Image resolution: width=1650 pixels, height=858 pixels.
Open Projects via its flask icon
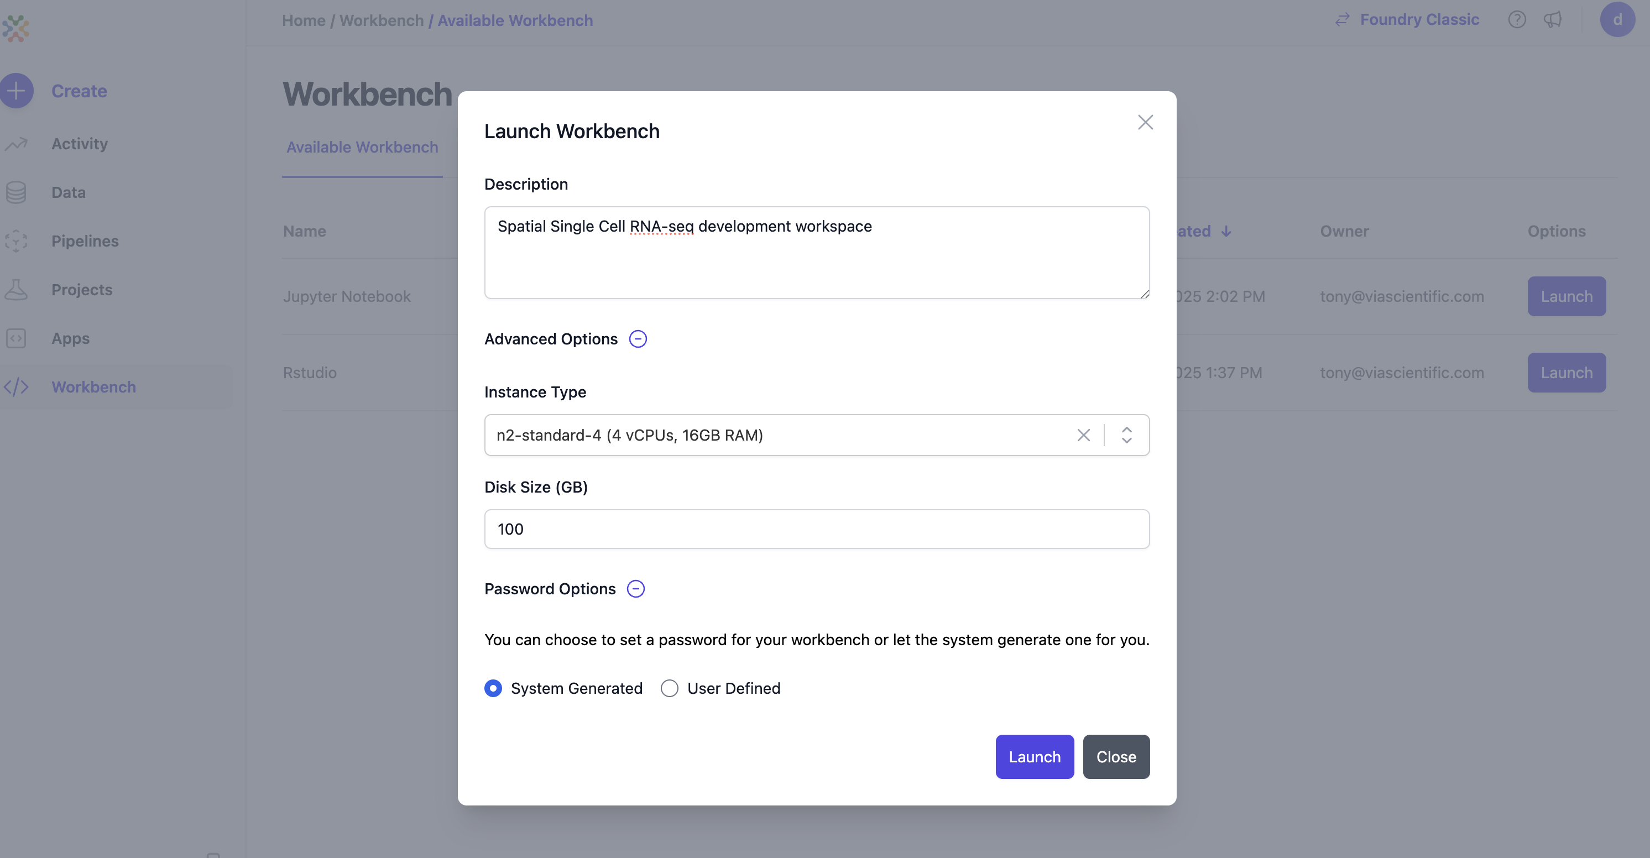point(17,290)
